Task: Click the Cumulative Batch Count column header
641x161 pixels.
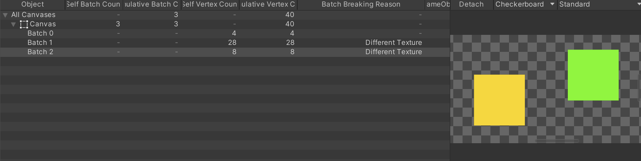Action: [x=152, y=5]
